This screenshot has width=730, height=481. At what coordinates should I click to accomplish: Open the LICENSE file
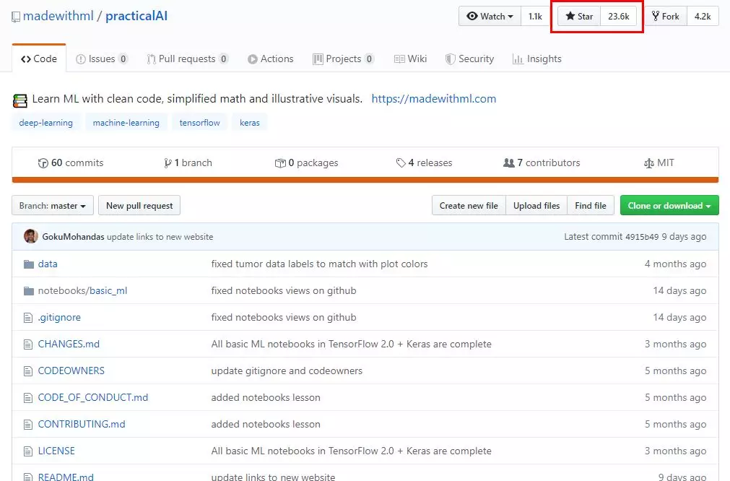[x=56, y=451]
